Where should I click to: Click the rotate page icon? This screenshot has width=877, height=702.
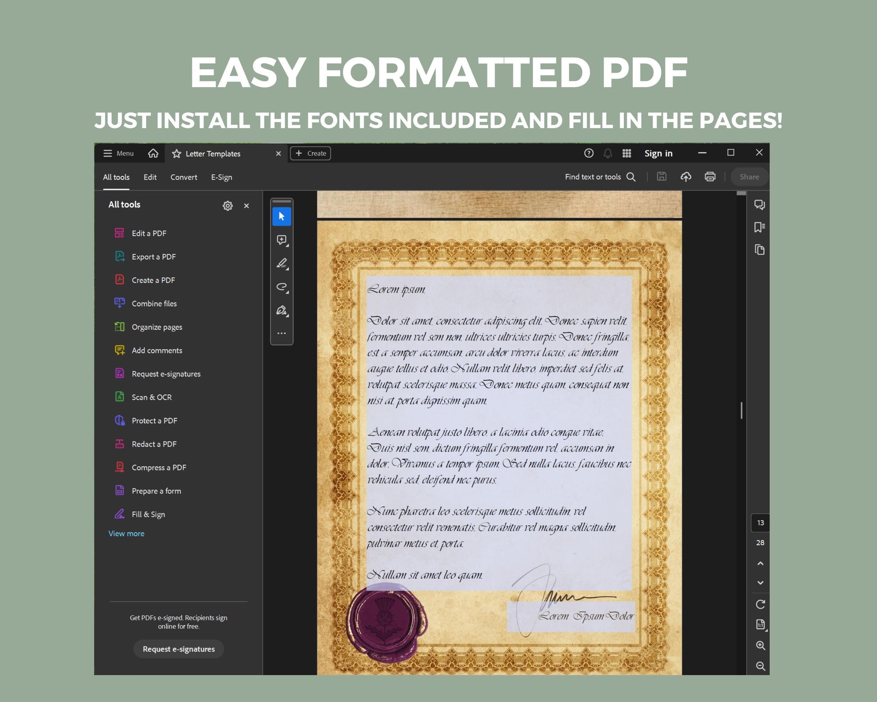760,604
